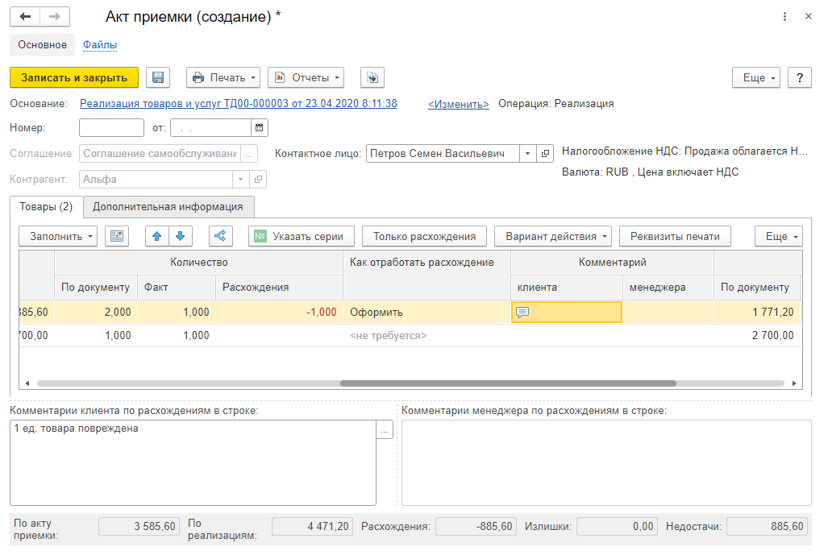Image resolution: width=828 pixels, height=555 pixels.
Task: Click the share icon in table toolbar
Action: 220,236
